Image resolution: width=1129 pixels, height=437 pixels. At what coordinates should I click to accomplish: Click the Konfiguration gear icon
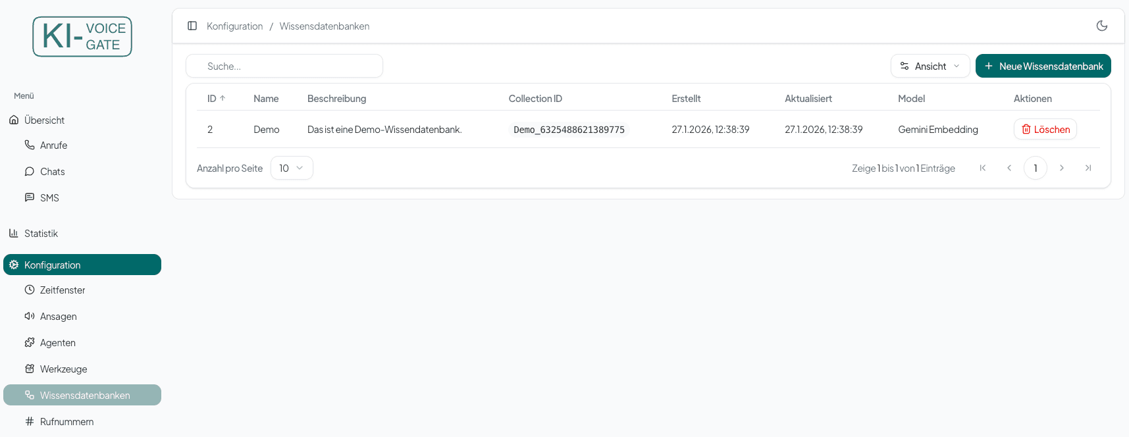tap(14, 265)
